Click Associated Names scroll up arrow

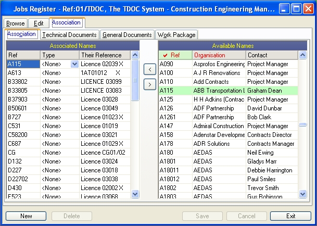[135, 55]
